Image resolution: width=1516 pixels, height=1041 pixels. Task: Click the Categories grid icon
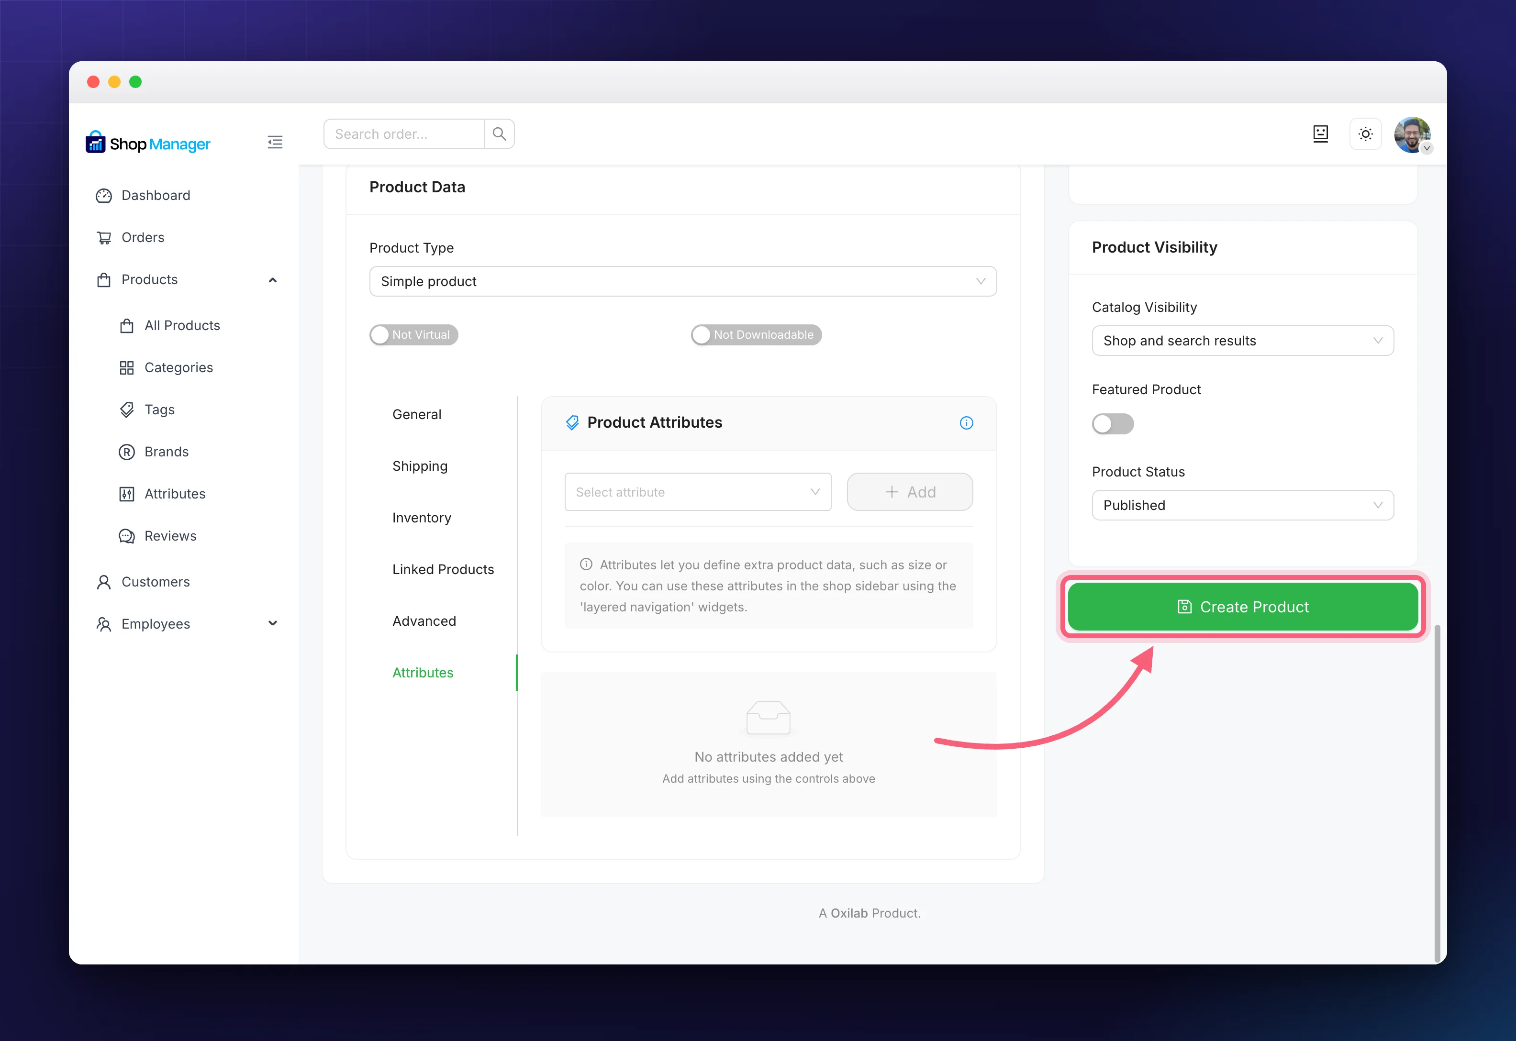126,368
